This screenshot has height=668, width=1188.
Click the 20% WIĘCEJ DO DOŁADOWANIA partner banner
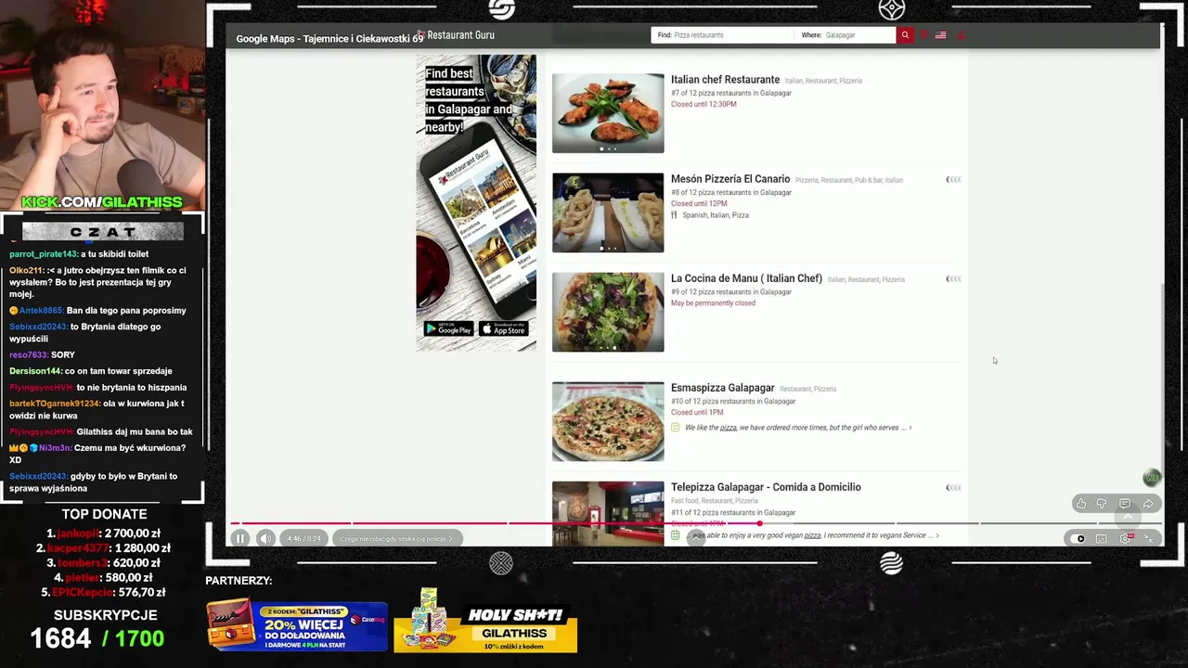(x=297, y=626)
